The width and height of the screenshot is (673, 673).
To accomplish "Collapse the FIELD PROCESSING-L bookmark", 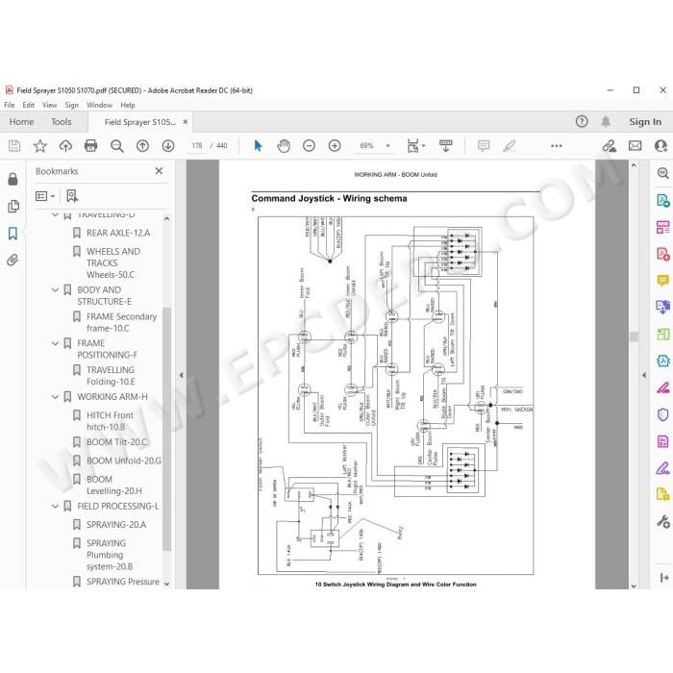I will [55, 507].
